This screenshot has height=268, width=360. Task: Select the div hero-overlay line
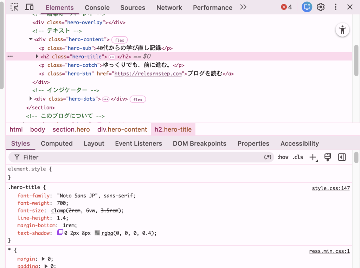(79, 23)
